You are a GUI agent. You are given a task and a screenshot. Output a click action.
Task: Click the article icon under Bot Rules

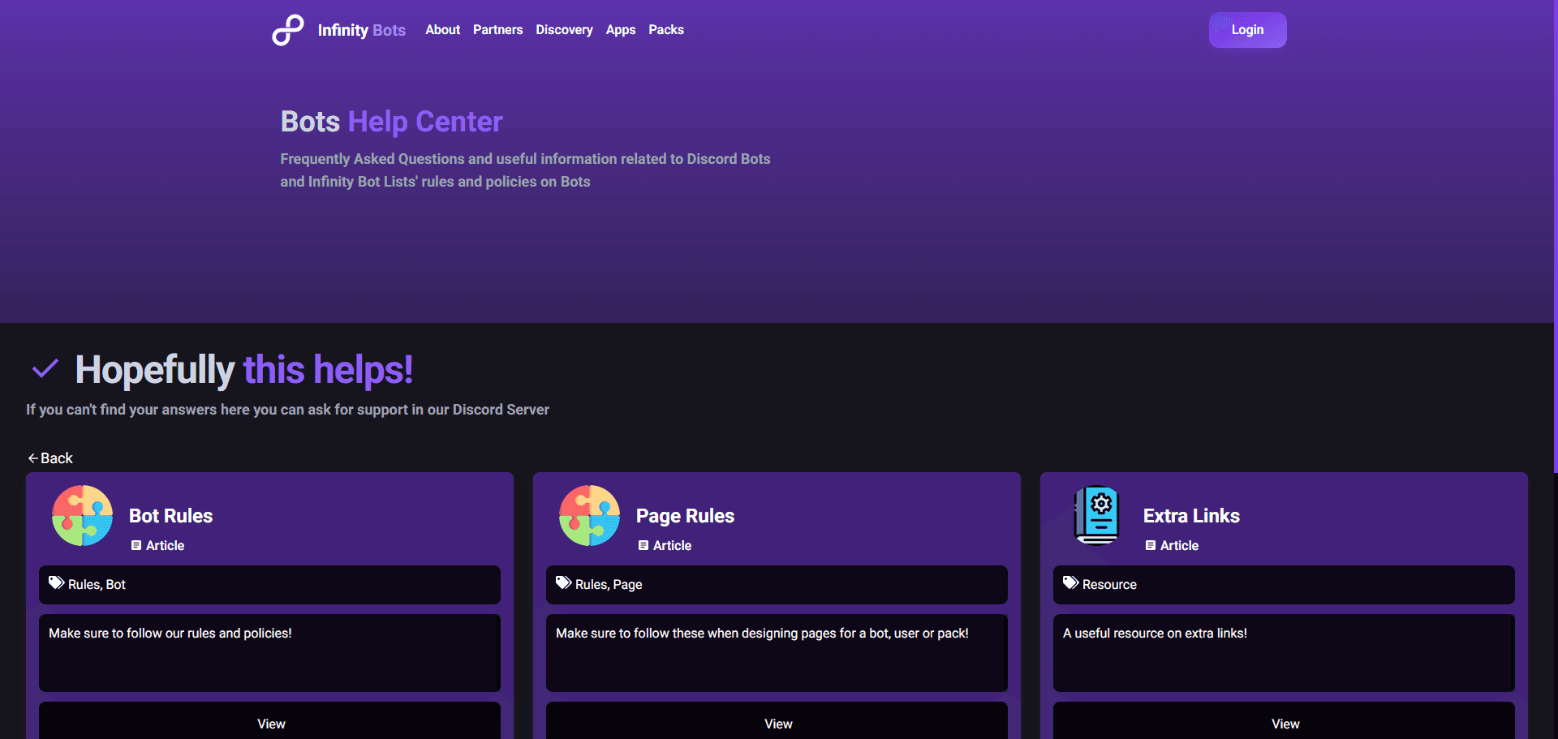(x=136, y=546)
